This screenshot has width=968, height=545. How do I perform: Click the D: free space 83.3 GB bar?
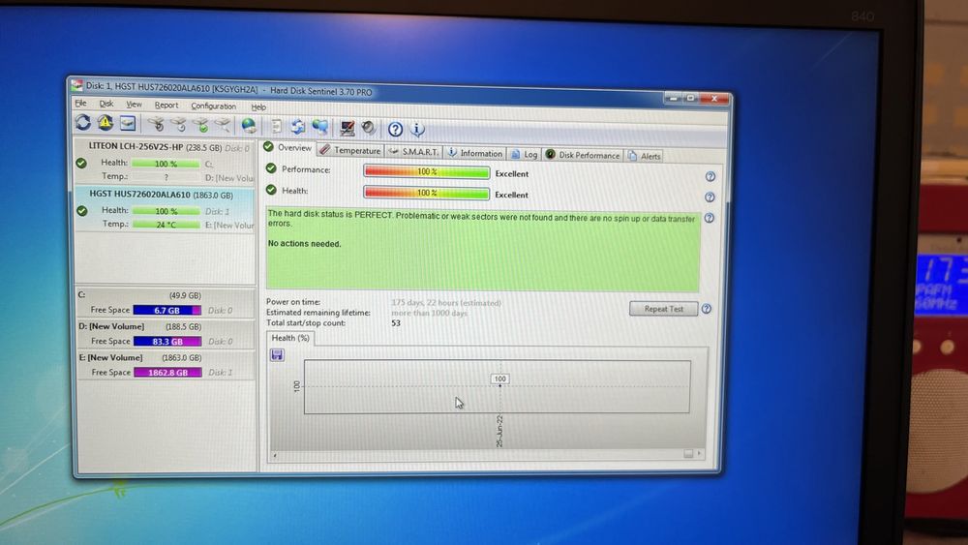167,341
